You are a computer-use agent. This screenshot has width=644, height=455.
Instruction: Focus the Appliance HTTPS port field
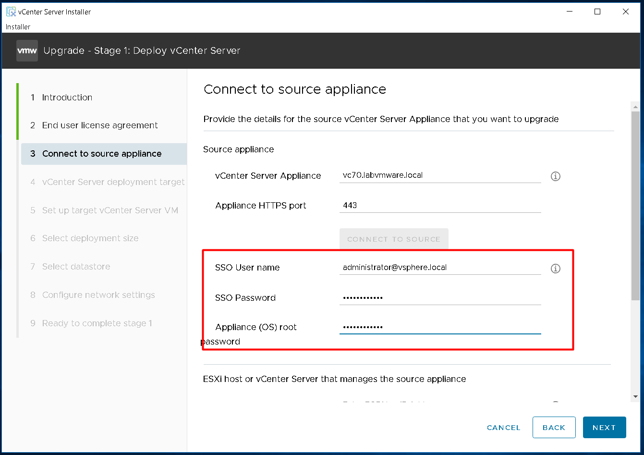pos(440,205)
